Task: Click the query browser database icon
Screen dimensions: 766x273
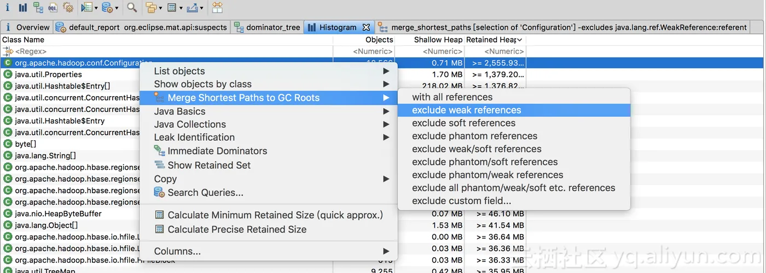Action: point(107,8)
